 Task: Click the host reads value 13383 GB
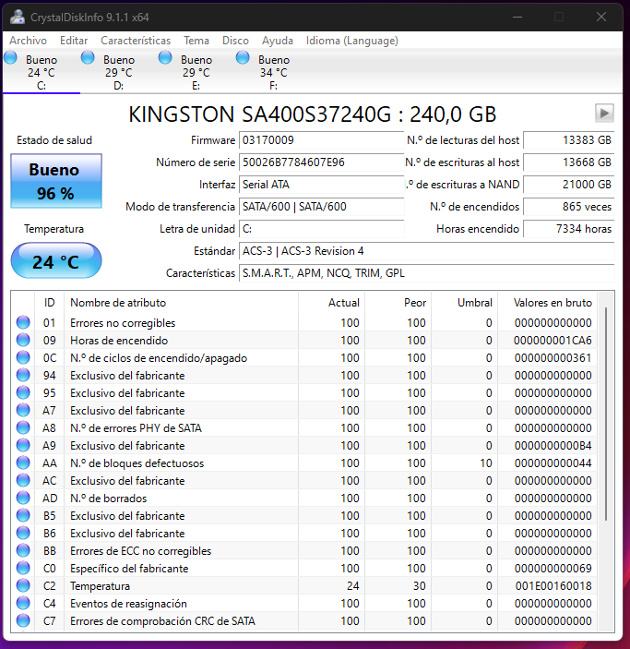[x=569, y=140]
